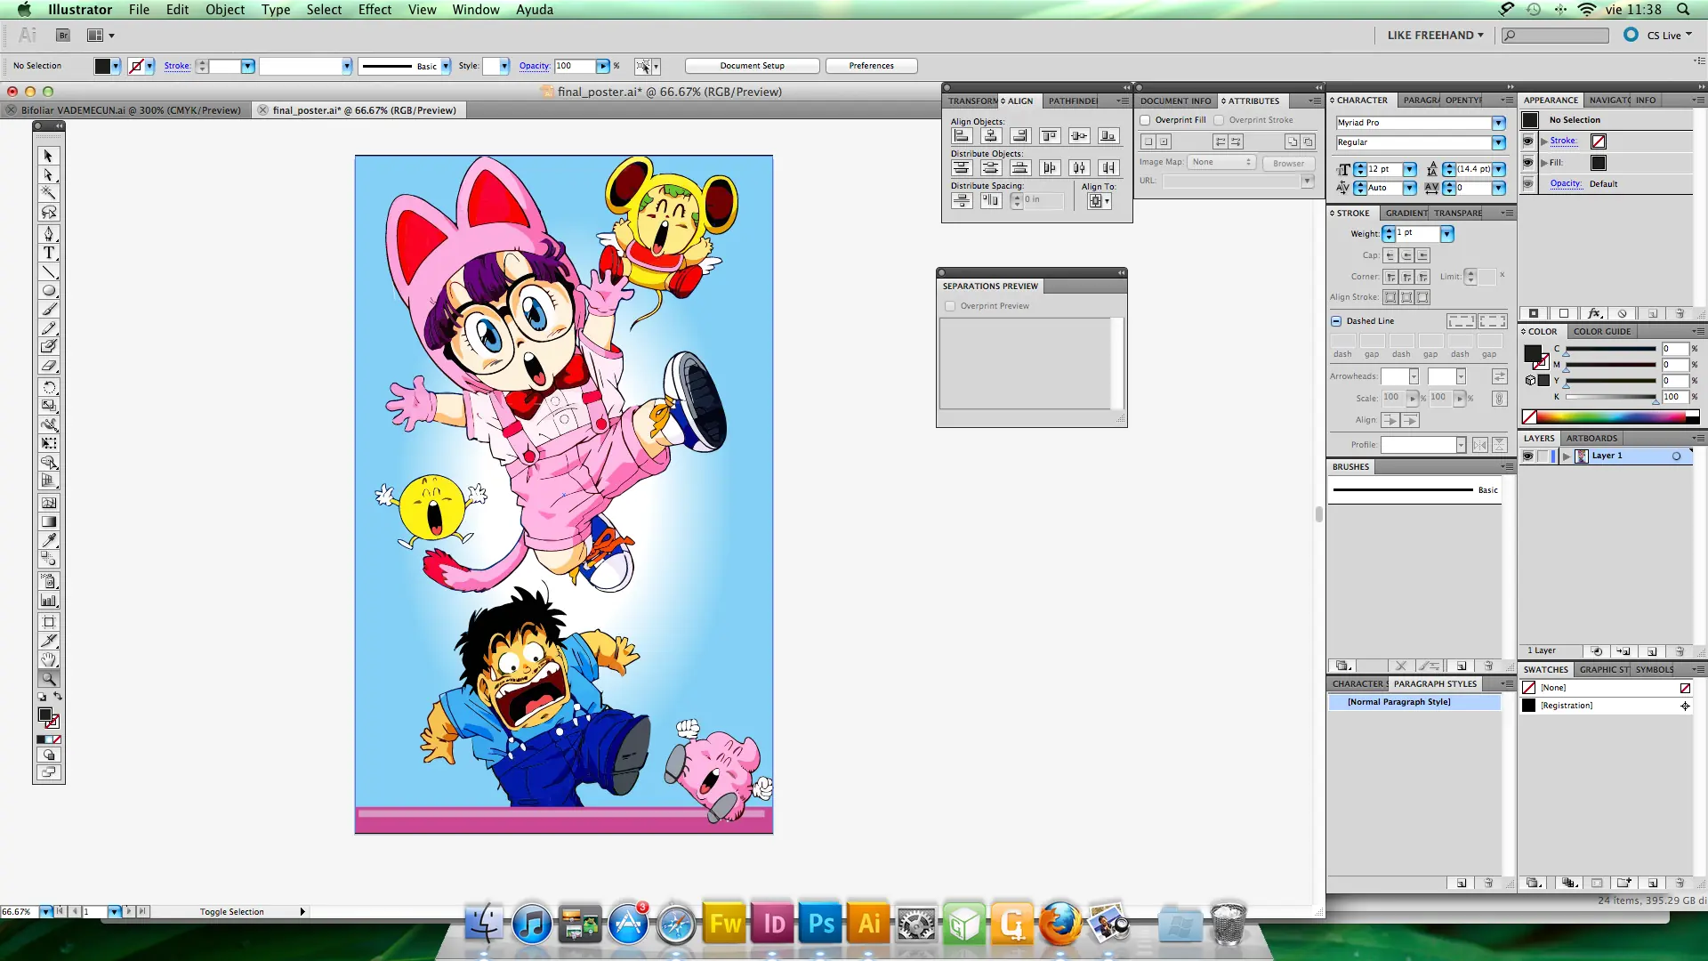The image size is (1708, 961).
Task: Toggle Fill attribute visibility in Appearance
Action: (x=1527, y=163)
